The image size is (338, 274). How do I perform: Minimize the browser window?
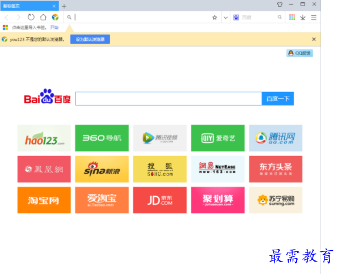pos(291,5)
